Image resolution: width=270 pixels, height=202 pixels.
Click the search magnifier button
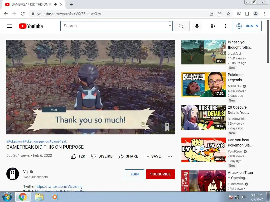(181, 26)
